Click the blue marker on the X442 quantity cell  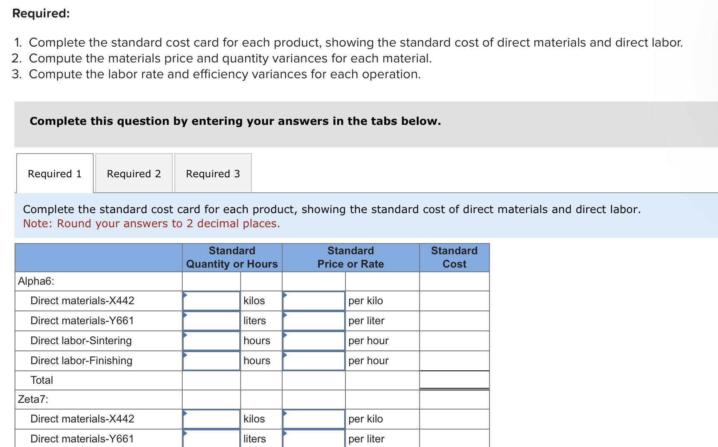[x=184, y=294]
